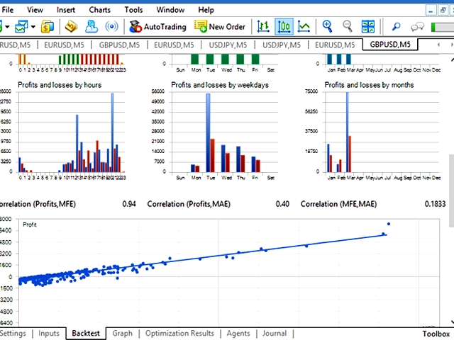
Task: Open the New Order dialog
Action: click(220, 27)
